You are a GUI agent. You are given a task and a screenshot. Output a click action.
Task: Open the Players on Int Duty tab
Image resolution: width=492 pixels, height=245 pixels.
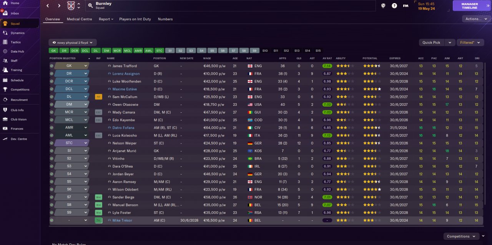pos(135,19)
